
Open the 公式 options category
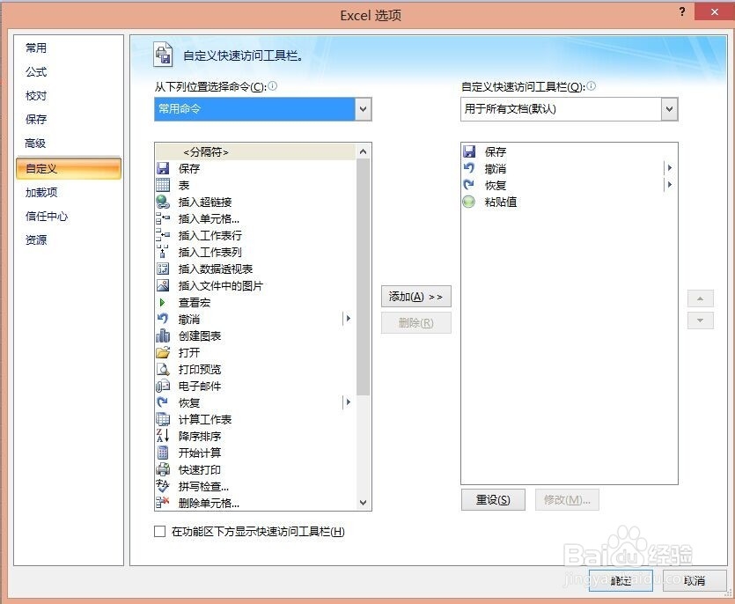click(x=35, y=71)
